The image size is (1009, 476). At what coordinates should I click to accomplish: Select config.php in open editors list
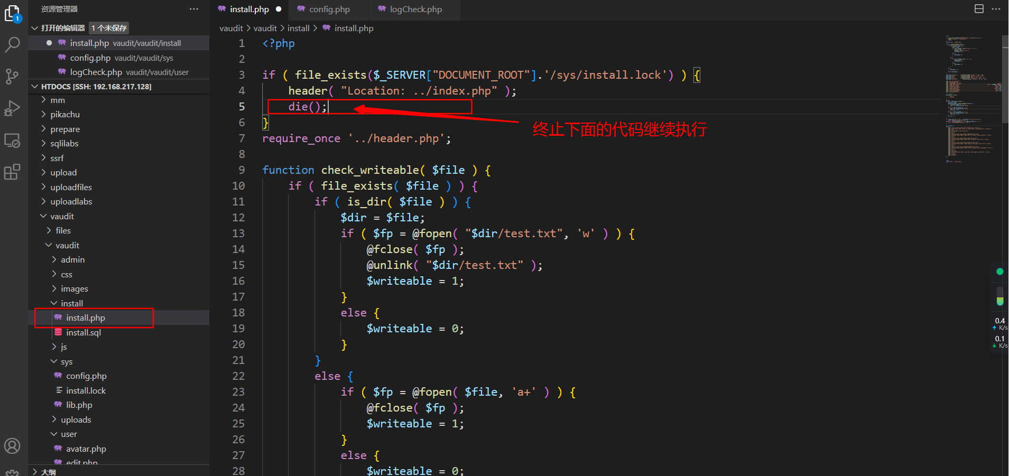click(x=119, y=58)
